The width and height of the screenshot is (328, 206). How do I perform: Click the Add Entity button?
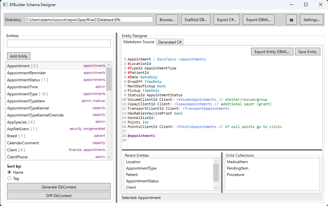(x=19, y=56)
